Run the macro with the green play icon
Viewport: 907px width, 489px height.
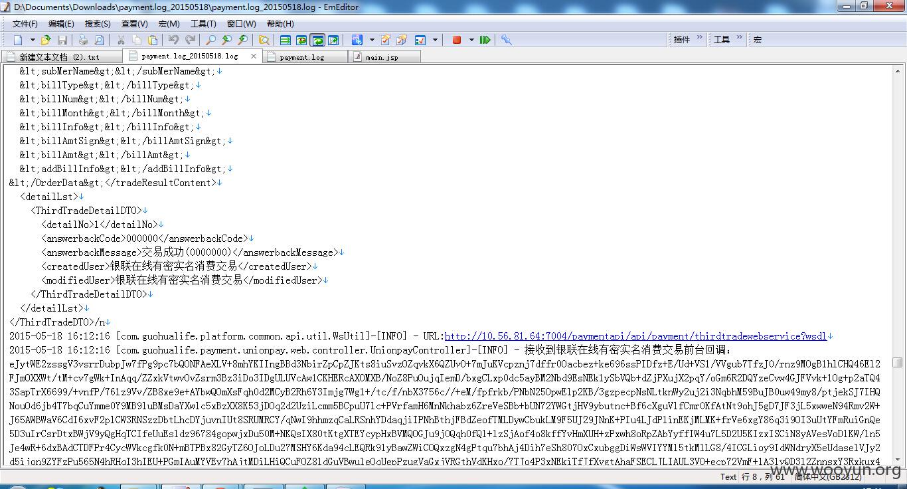coord(485,40)
